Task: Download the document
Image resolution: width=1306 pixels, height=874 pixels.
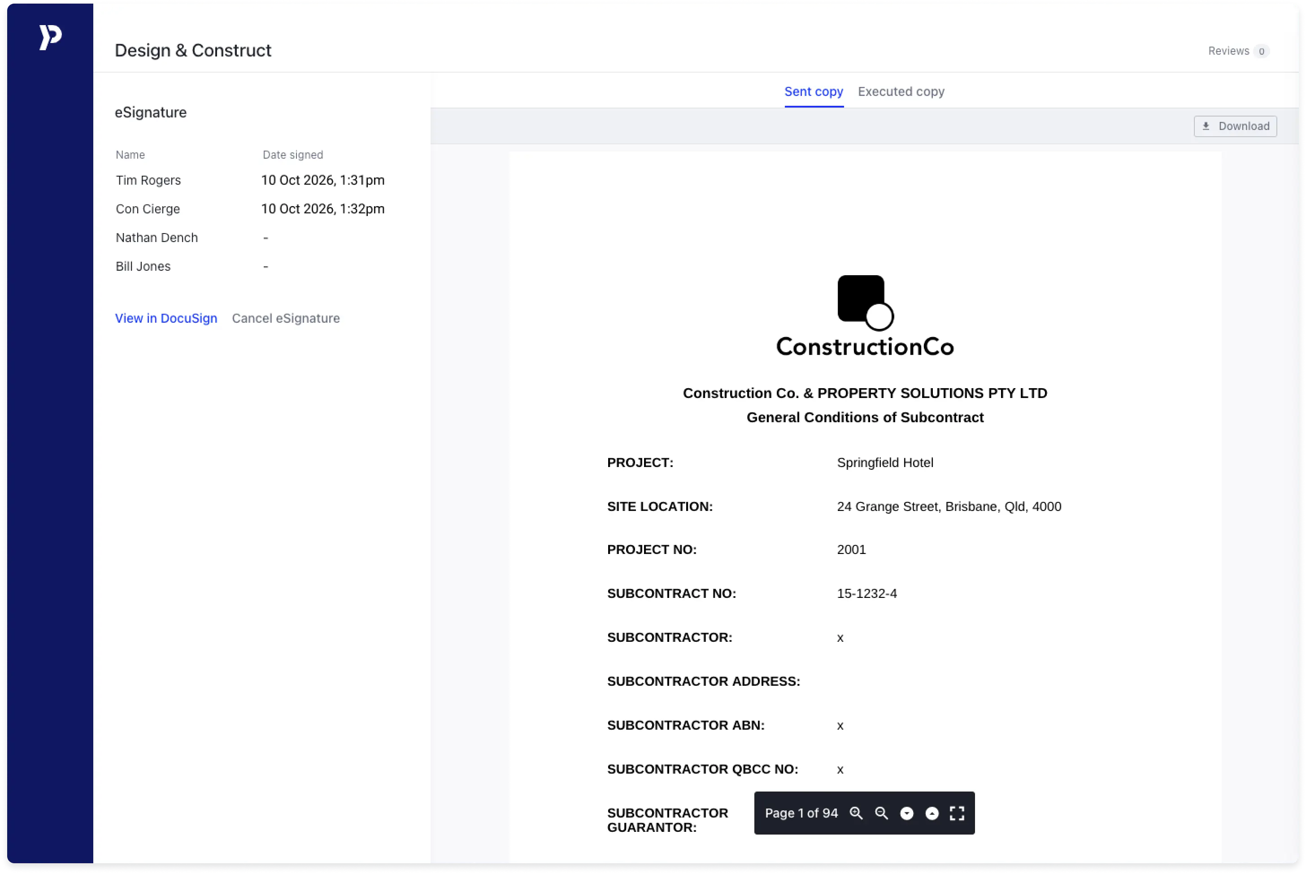Action: [x=1235, y=126]
